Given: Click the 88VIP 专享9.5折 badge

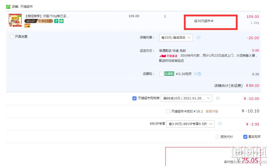Looking at the screenshot, I should click(x=39, y=21).
